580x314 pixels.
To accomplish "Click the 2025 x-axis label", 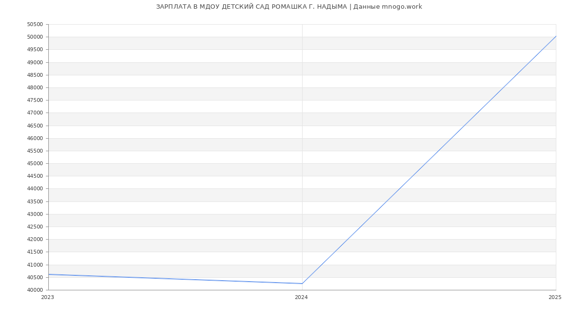I will pyautogui.click(x=555, y=298).
